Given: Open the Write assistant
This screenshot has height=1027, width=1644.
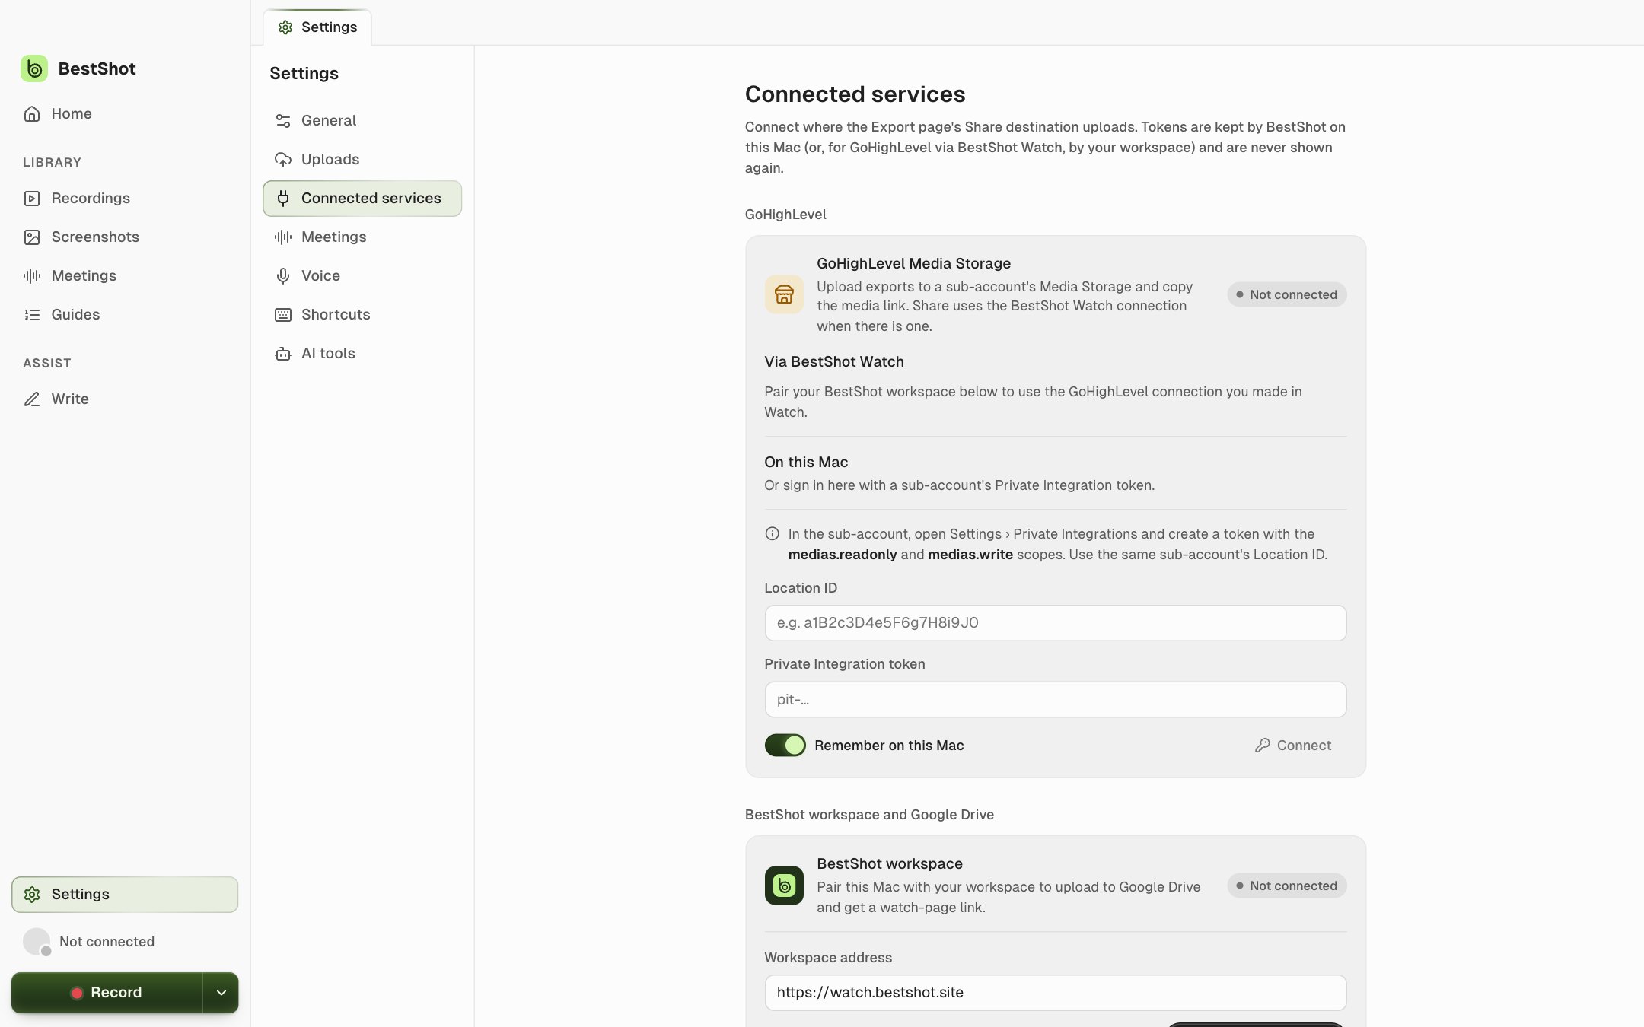Looking at the screenshot, I should point(125,399).
